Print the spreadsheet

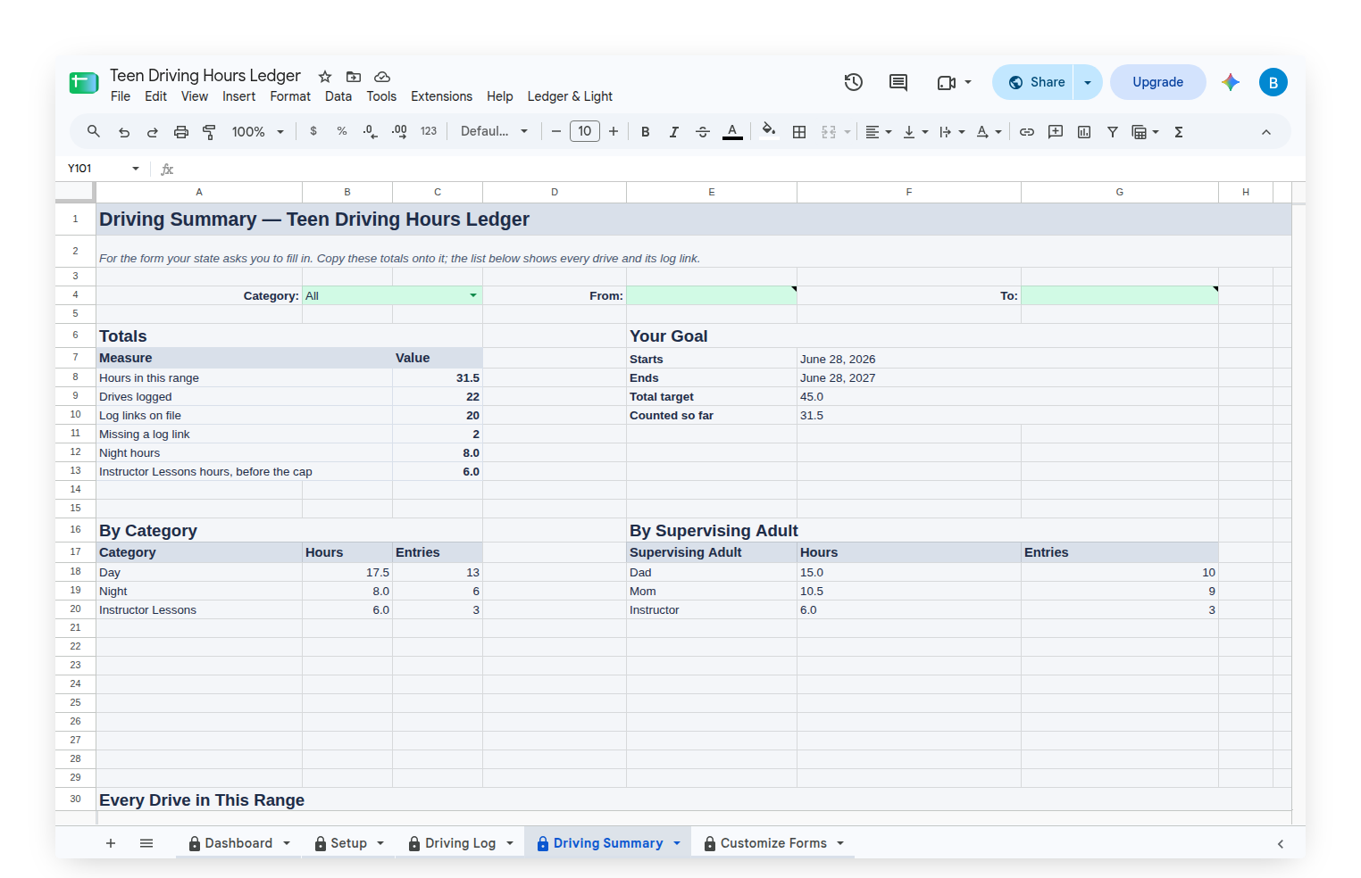(181, 132)
